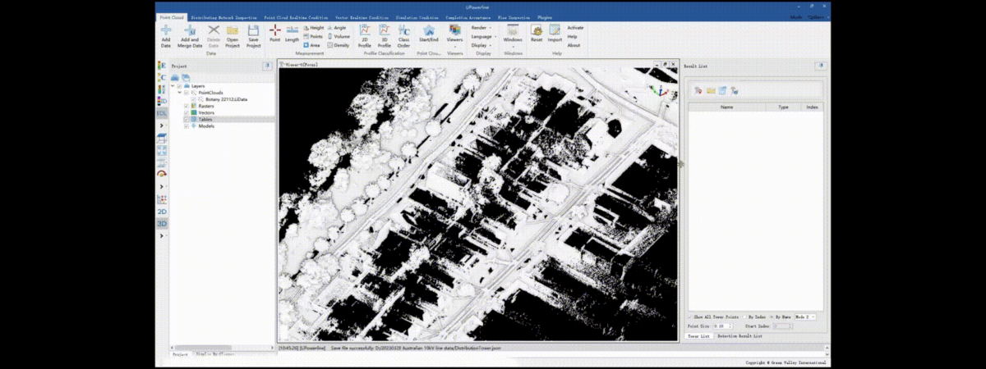Open the Windows dropdown
986x369 pixels.
pos(513,34)
